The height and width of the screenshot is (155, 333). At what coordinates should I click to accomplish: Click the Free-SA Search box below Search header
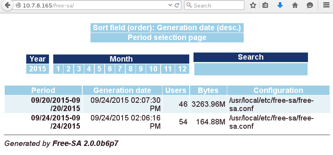pyautogui.click(x=251, y=69)
